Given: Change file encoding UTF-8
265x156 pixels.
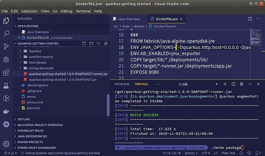Looking at the screenshot, I should [x=206, y=153].
